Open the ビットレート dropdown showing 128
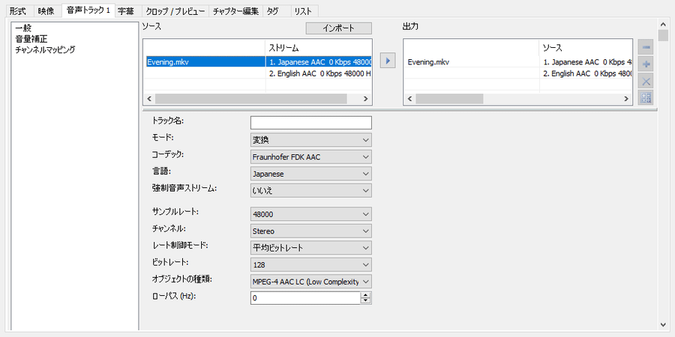 coord(310,265)
